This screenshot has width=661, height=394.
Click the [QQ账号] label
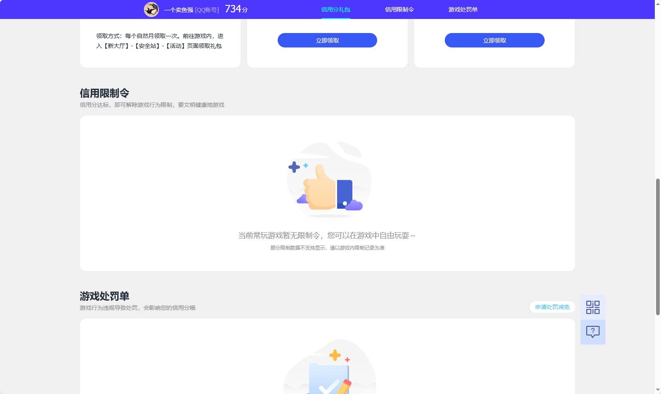pos(207,10)
